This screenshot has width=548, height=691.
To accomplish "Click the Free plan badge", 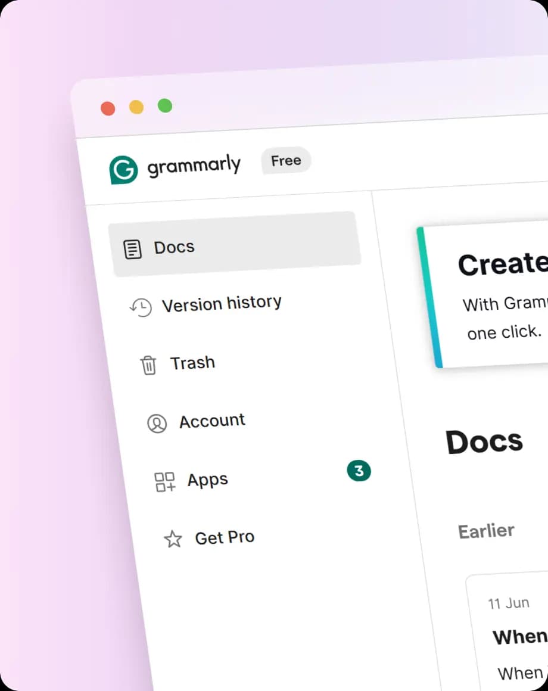I will [286, 161].
